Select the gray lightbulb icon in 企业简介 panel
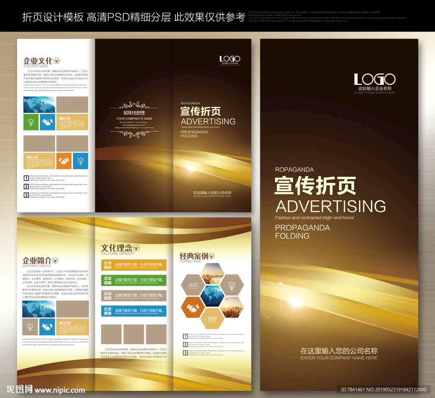The image size is (435, 398). click(30, 327)
